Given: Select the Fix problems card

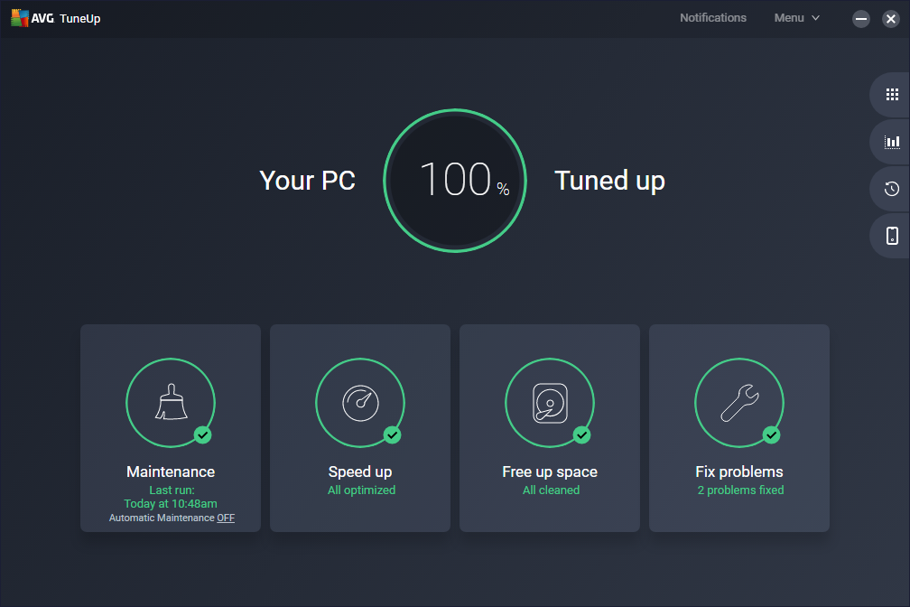Looking at the screenshot, I should pos(739,428).
